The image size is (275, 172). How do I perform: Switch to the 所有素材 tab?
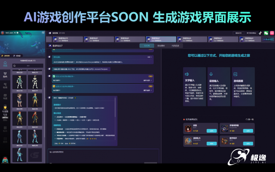tap(161, 46)
